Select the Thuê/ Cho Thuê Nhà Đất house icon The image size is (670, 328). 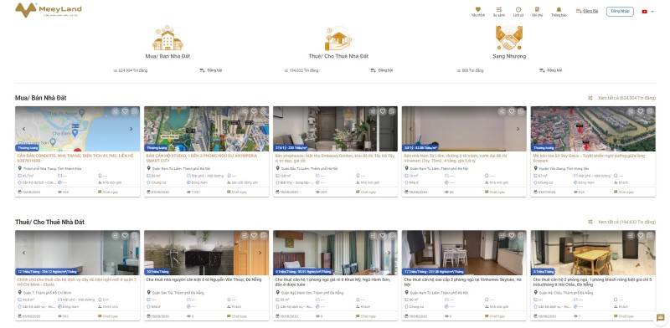(338, 38)
